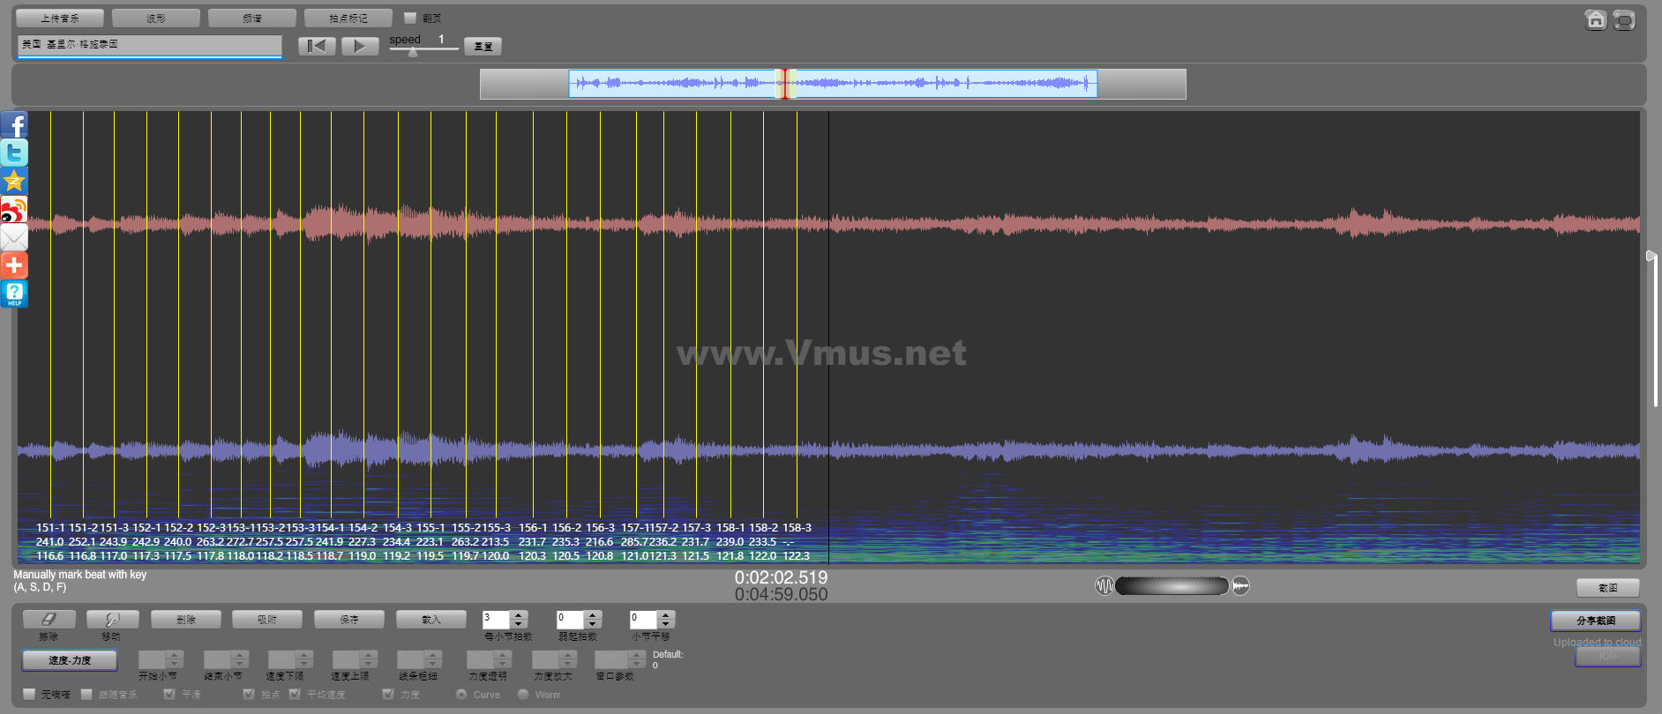Select the move tool (移动)
The width and height of the screenshot is (1662, 714).
tap(112, 620)
